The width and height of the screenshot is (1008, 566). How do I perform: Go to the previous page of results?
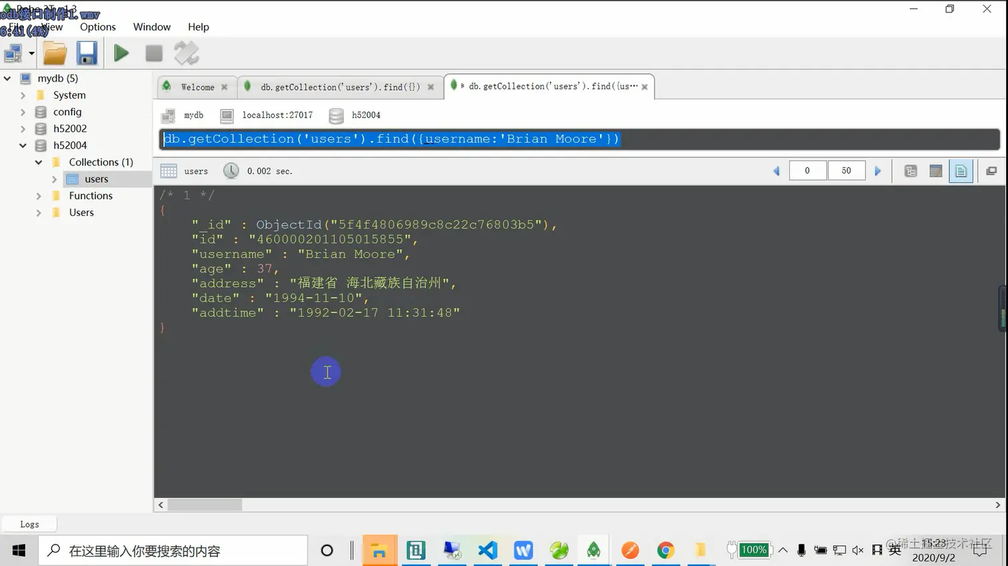[x=776, y=171]
